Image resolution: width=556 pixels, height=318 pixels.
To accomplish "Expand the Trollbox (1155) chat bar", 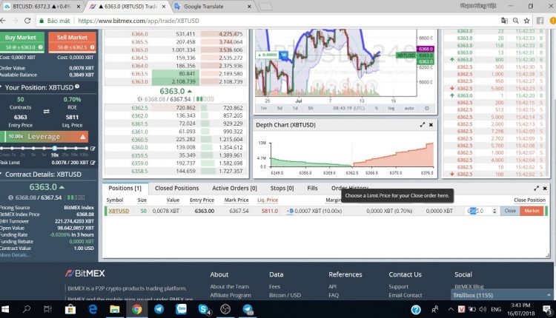I will 503,295.
